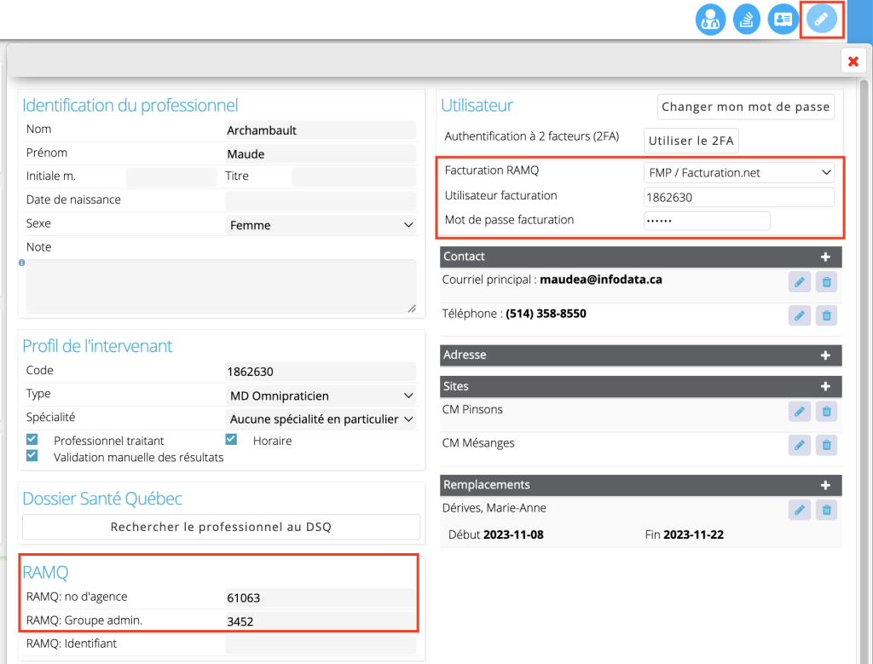Click Changer mon mot de passe button
The width and height of the screenshot is (873, 664).
[745, 107]
